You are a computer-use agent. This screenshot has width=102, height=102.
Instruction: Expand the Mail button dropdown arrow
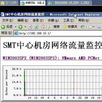(x=94, y=27)
